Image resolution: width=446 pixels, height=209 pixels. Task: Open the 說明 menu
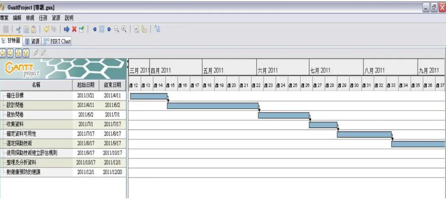click(69, 18)
